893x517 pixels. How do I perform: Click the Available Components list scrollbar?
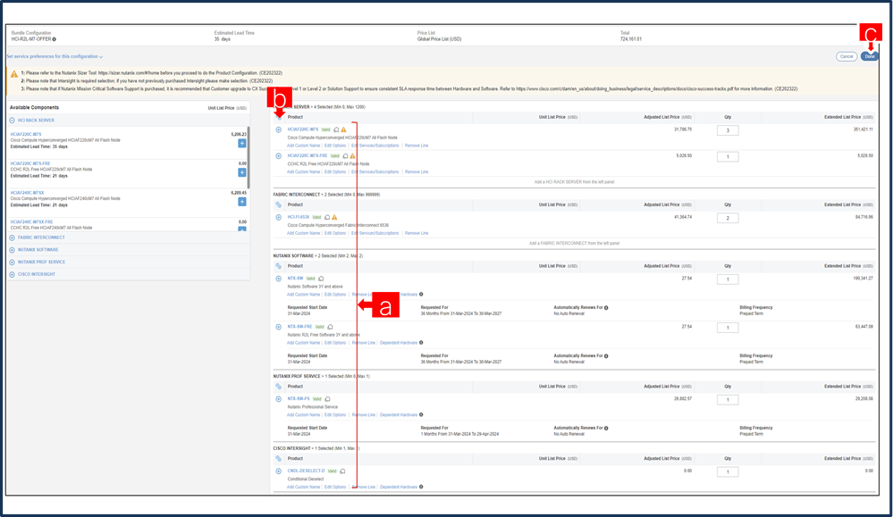(x=249, y=157)
